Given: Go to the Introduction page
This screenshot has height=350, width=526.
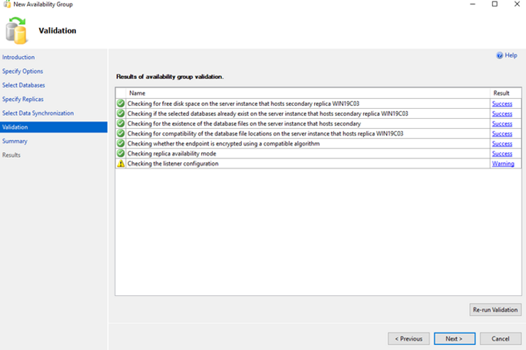Looking at the screenshot, I should (x=18, y=58).
